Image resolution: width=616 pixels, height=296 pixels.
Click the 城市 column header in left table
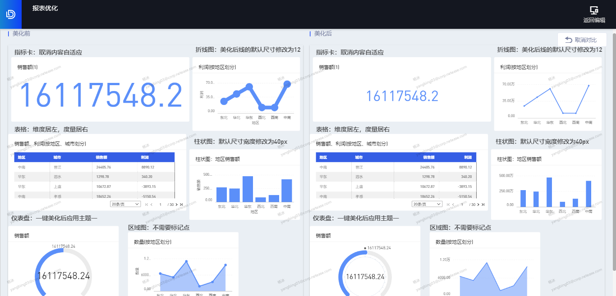(x=57, y=158)
